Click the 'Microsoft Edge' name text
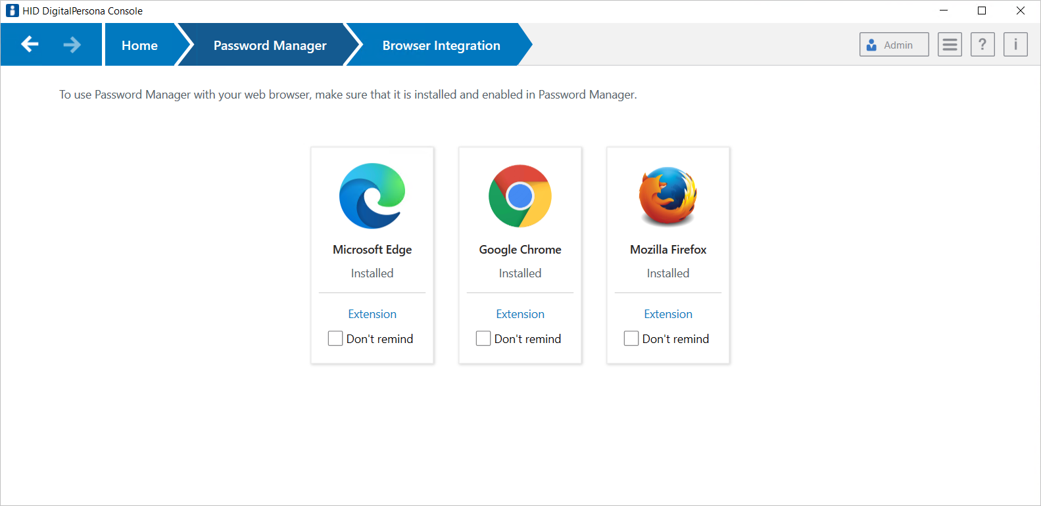The image size is (1041, 506). pyautogui.click(x=372, y=250)
